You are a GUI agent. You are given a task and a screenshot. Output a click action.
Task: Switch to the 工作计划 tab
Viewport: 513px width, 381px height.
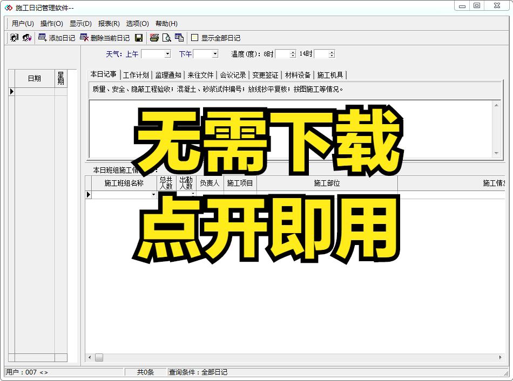(137, 75)
